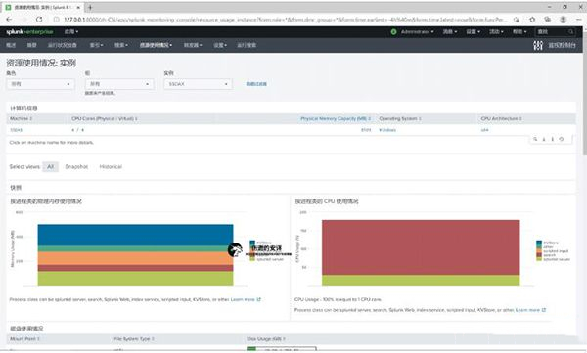Image resolution: width=587 pixels, height=353 pixels.
Task: Click the browser profile avatar icon
Action: 564,20
